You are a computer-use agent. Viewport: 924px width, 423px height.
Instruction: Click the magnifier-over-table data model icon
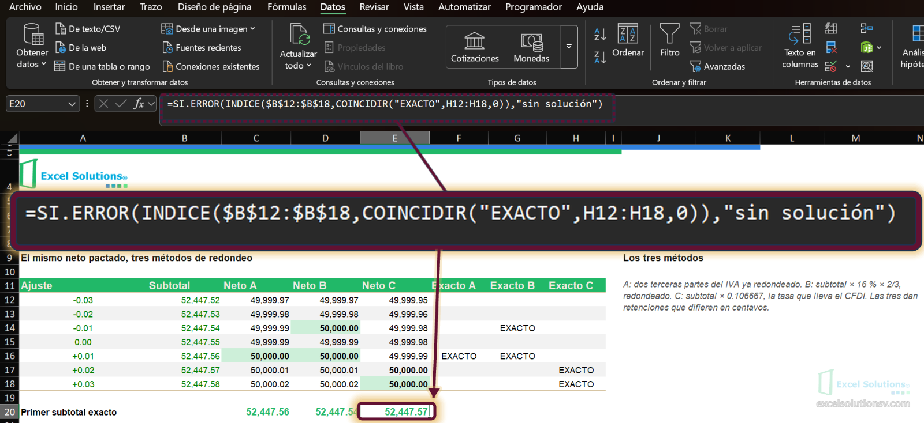tap(867, 66)
